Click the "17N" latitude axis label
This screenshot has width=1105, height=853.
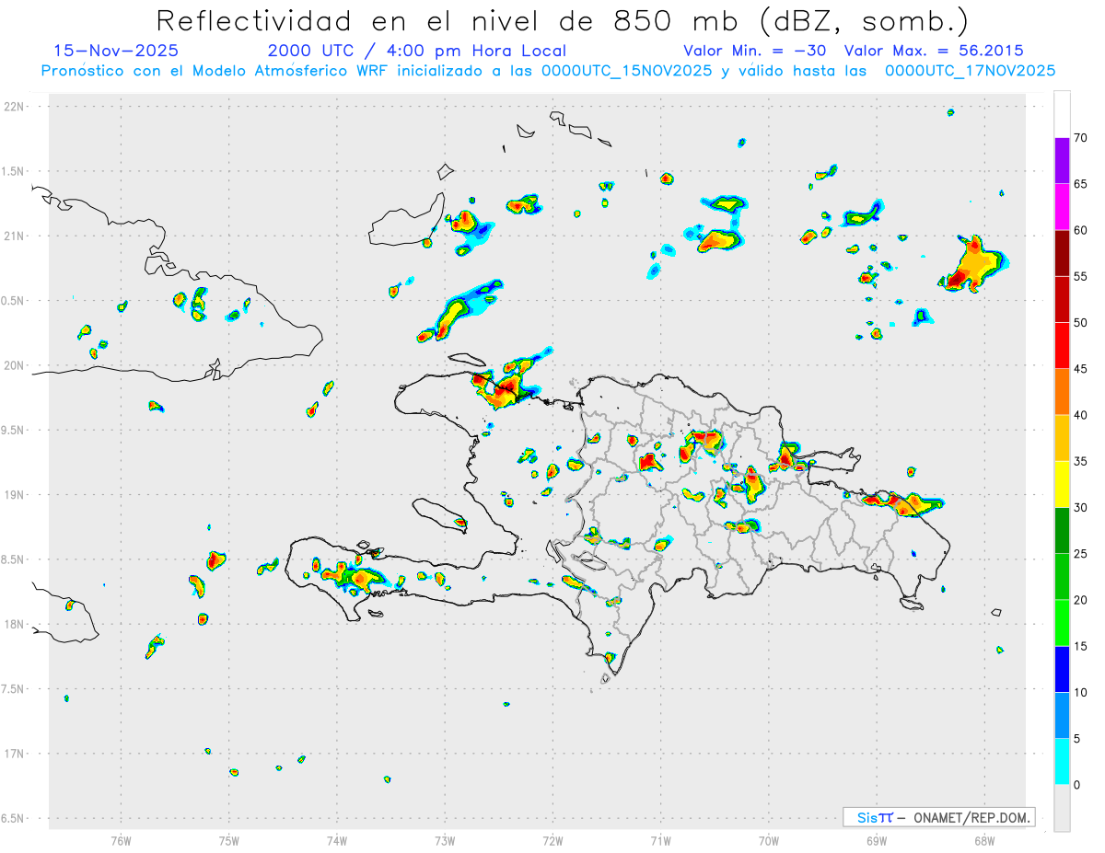pyautogui.click(x=16, y=754)
